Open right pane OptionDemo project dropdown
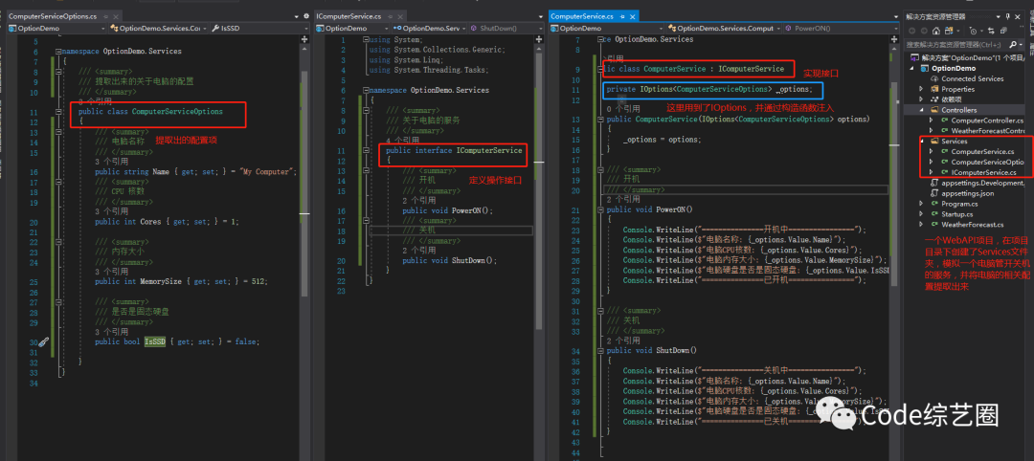Screen dimensions: 1034x461 [607, 29]
